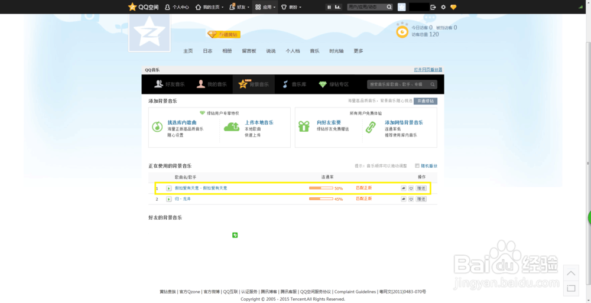Click the music search magnifier icon
Viewport: 591px width, 303px height.
(x=433, y=84)
